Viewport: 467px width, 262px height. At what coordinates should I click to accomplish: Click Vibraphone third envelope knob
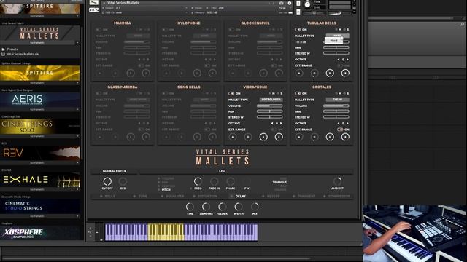pyautogui.click(x=263, y=137)
